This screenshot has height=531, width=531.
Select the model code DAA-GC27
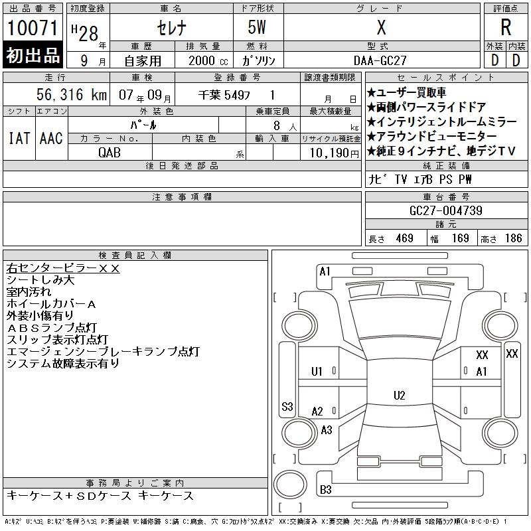(x=380, y=60)
